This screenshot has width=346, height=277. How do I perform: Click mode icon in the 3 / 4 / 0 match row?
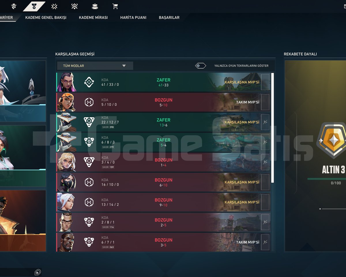click(x=89, y=162)
